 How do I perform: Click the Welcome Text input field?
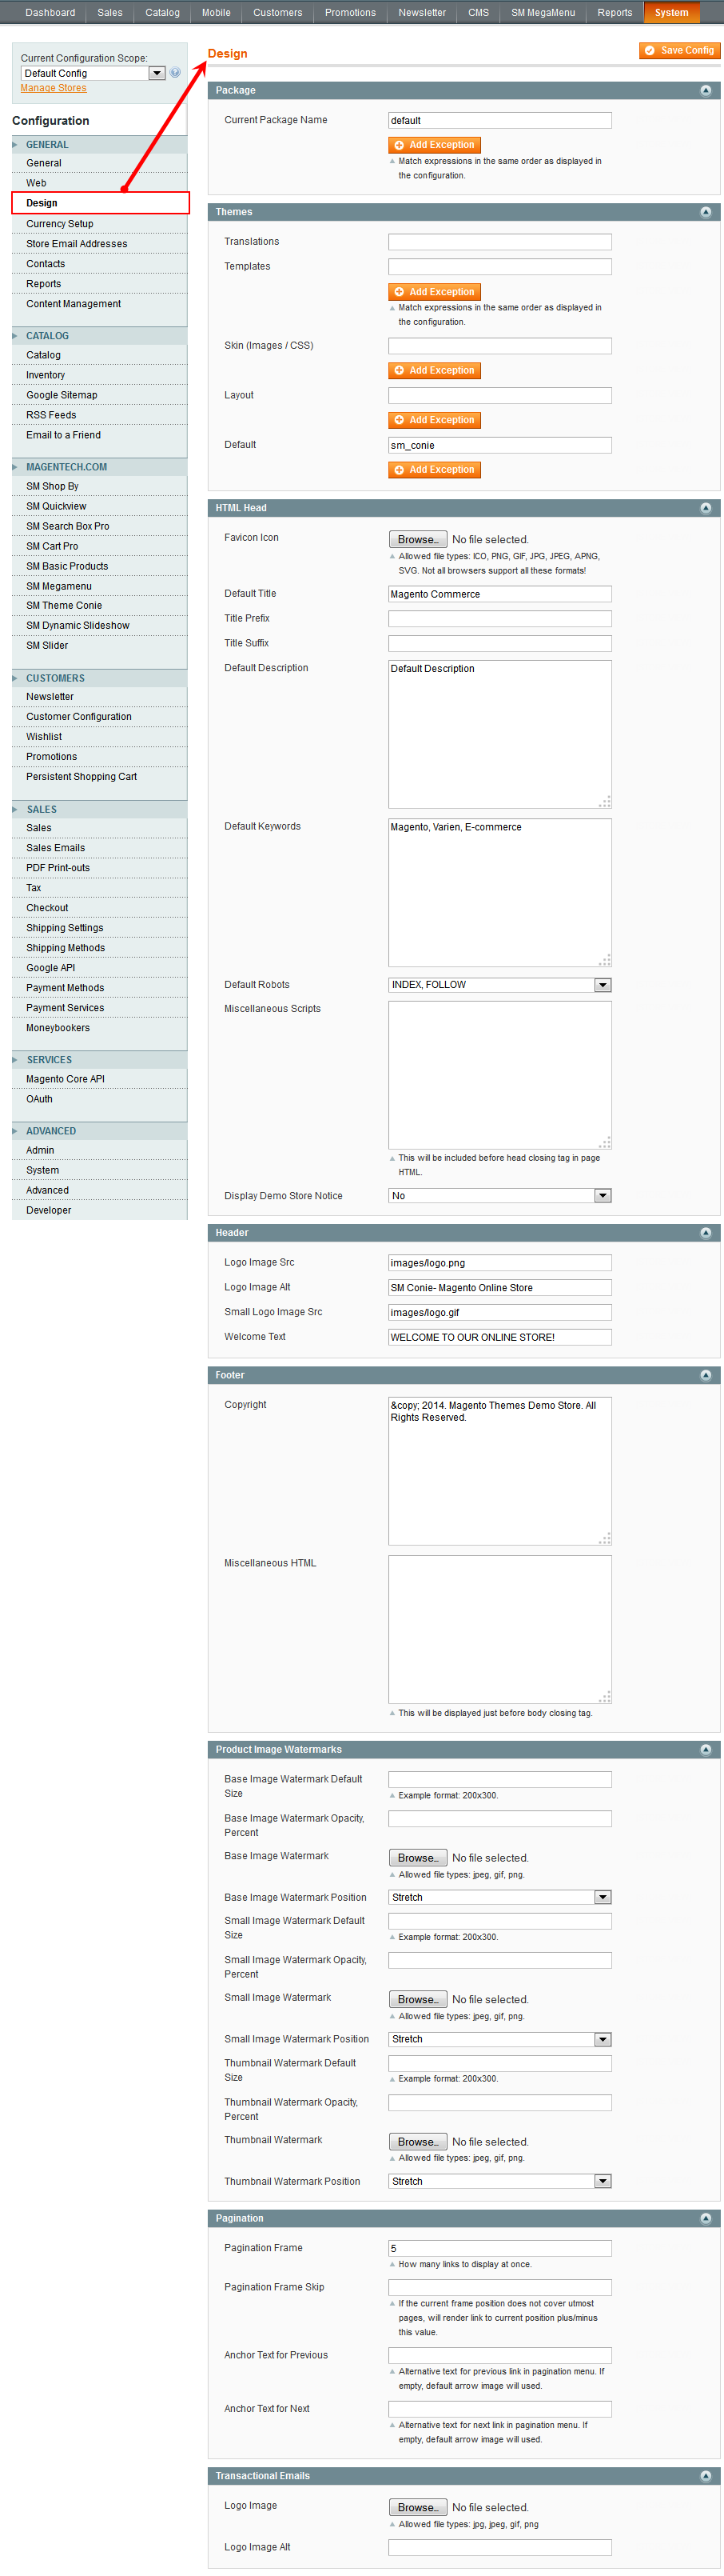[x=499, y=1337]
